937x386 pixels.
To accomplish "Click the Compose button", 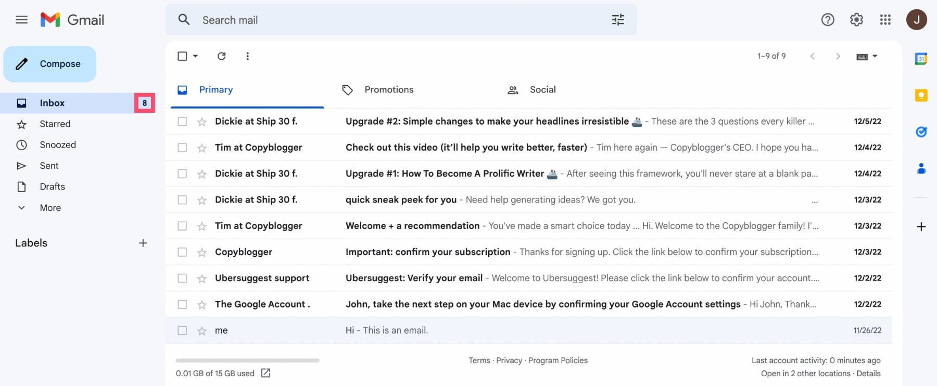I will coord(50,64).
